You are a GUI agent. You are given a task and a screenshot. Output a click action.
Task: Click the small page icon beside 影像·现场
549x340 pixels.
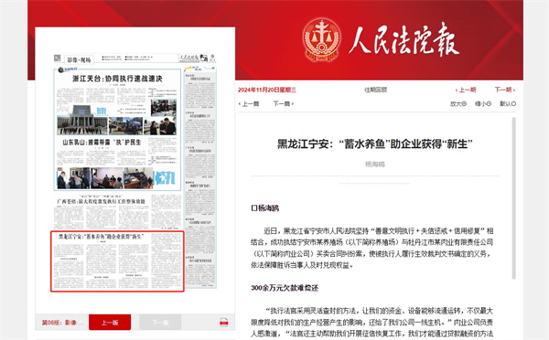point(58,58)
